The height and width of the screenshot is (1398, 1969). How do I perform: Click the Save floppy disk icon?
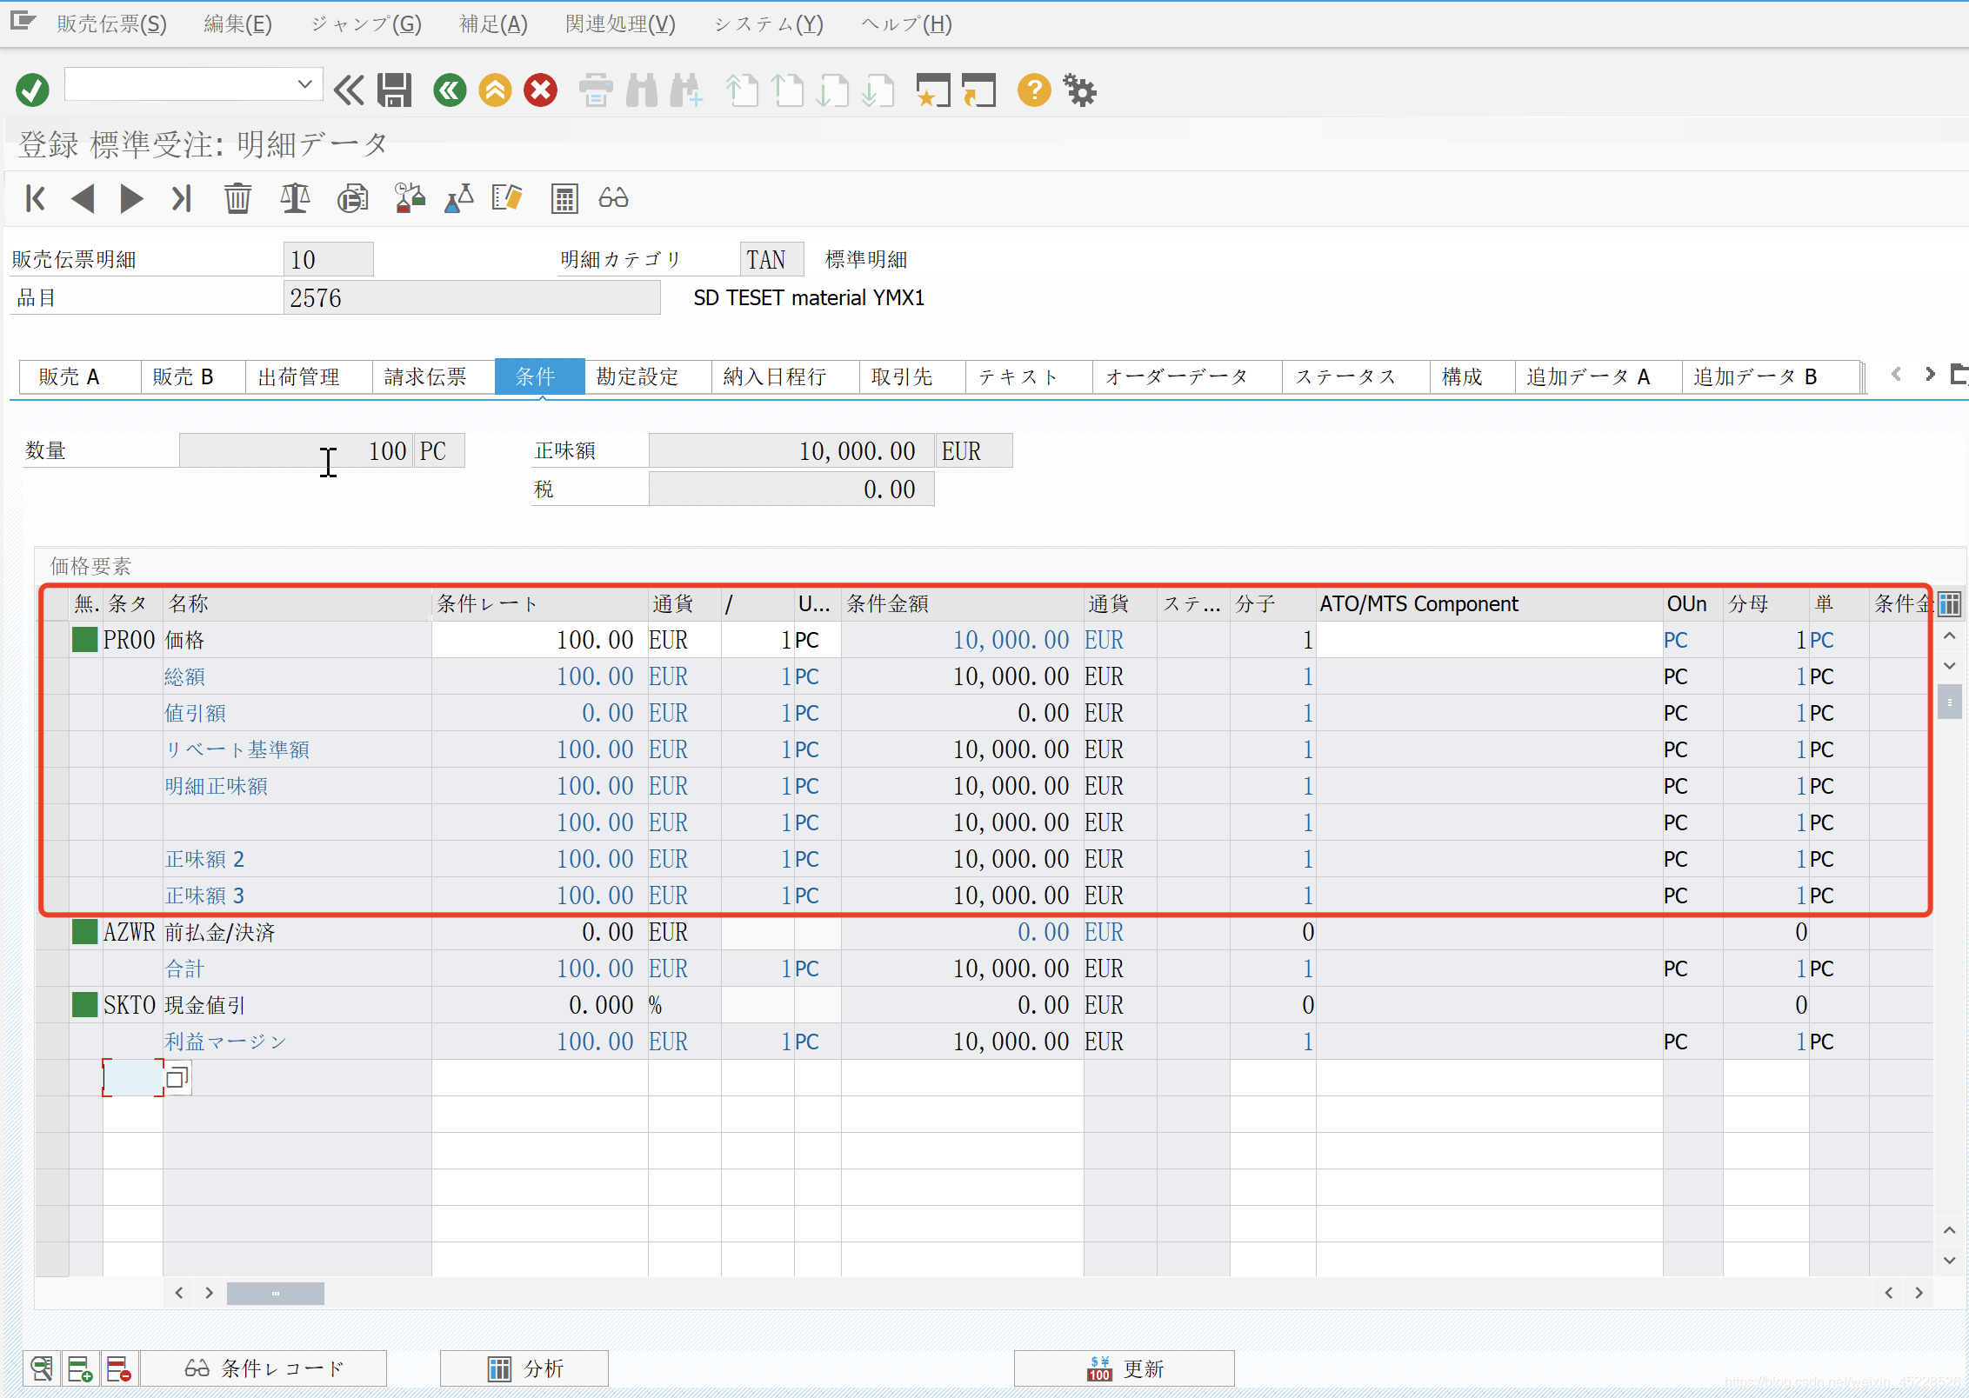point(394,90)
